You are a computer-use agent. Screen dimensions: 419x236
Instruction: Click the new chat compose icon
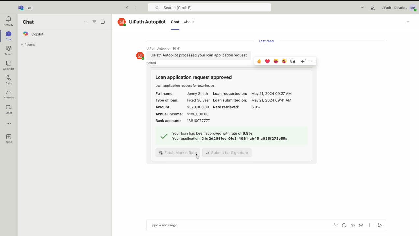(103, 22)
